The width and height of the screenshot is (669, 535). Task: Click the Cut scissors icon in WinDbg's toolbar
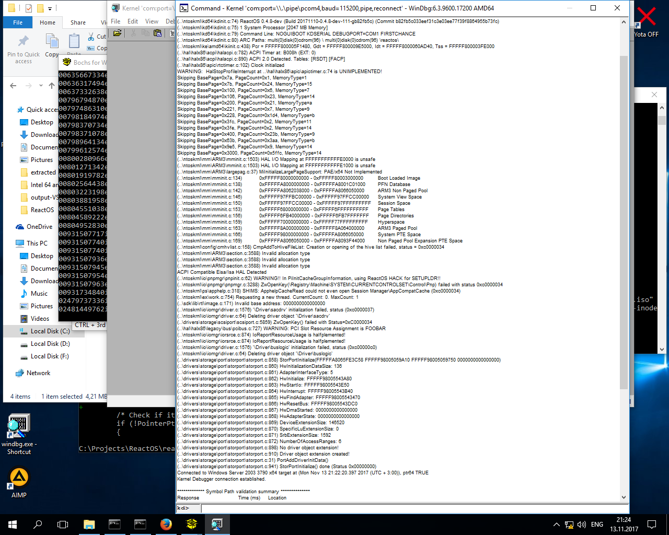click(133, 32)
